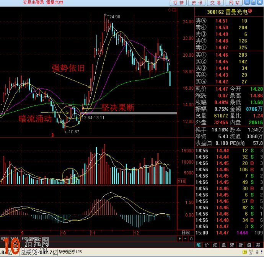The image size is (264, 257).
Task: Click month marker 11 on the time axis
Action: (x=93, y=233)
